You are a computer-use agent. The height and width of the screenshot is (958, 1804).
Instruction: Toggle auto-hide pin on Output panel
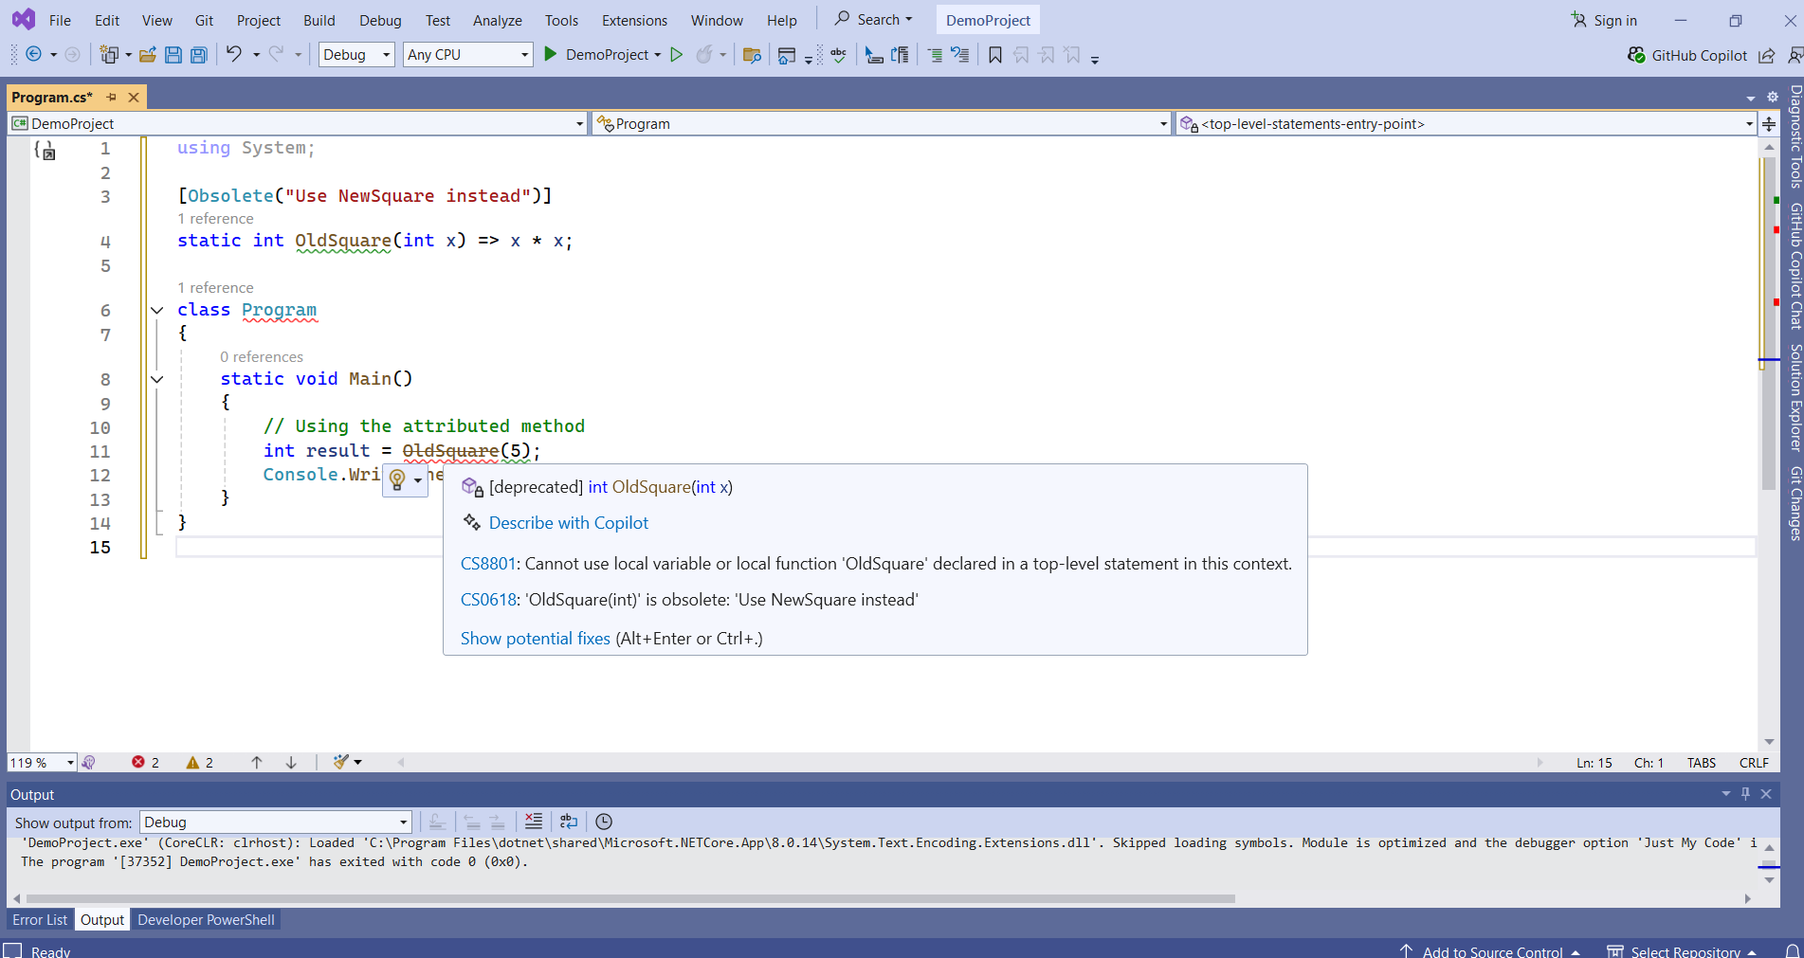coord(1745,793)
